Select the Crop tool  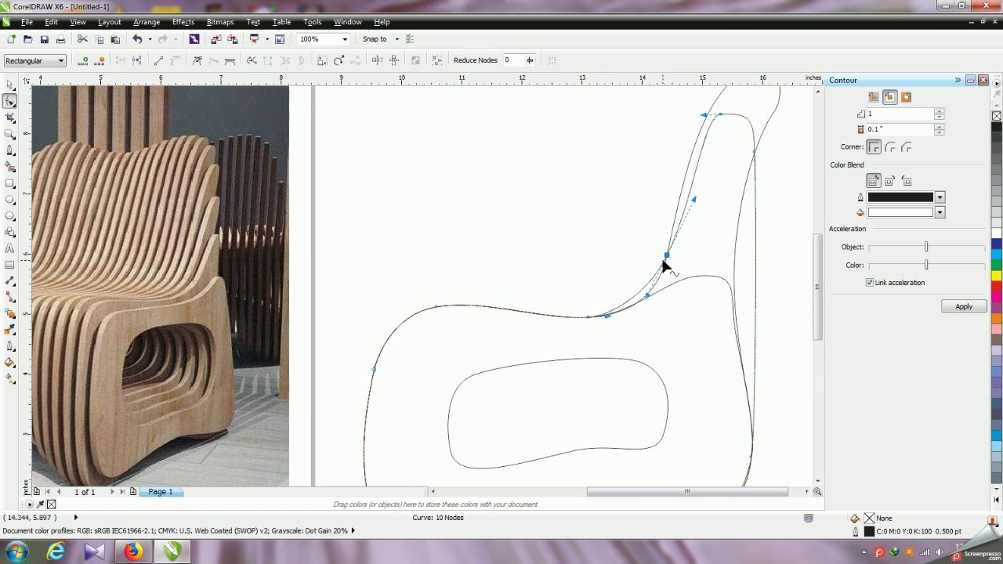(x=9, y=117)
